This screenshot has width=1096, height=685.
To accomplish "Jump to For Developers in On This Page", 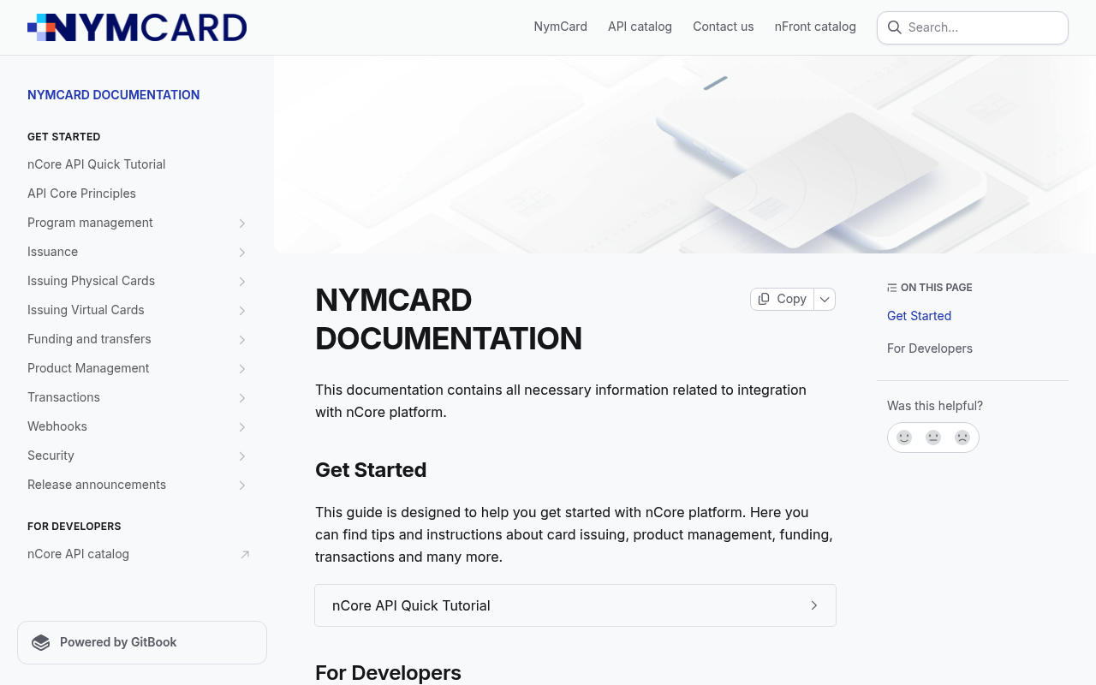I will (930, 348).
